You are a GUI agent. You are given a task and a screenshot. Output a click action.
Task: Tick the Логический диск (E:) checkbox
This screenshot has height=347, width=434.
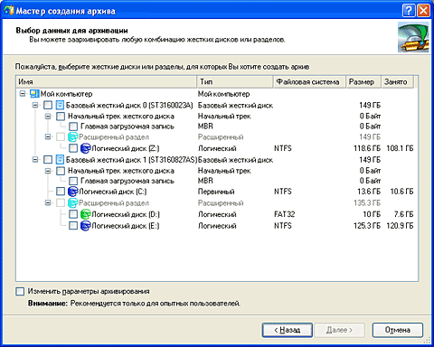[x=73, y=226]
